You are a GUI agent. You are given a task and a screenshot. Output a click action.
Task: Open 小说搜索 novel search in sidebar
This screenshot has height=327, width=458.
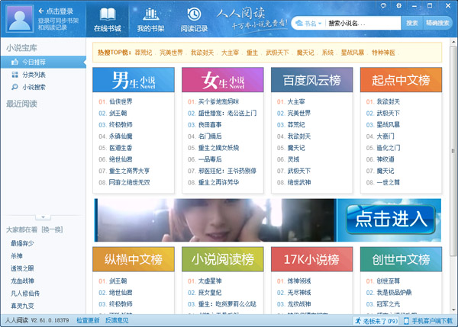tap(33, 87)
